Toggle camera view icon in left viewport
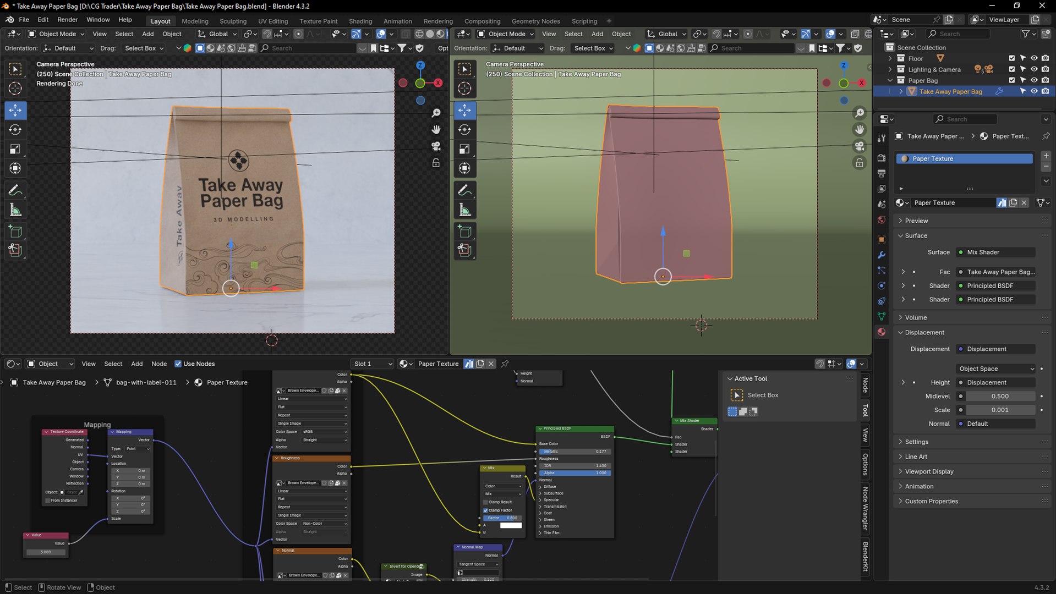Viewport: 1056px width, 594px height. (x=436, y=146)
